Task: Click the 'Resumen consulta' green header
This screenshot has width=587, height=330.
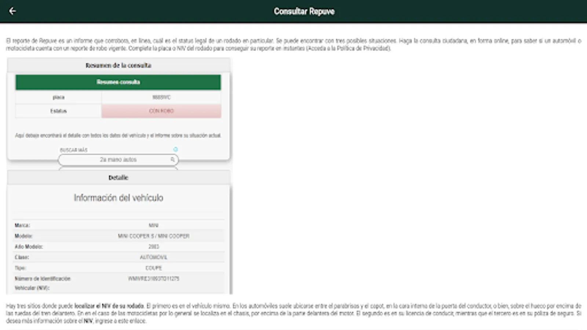Action: (x=118, y=82)
